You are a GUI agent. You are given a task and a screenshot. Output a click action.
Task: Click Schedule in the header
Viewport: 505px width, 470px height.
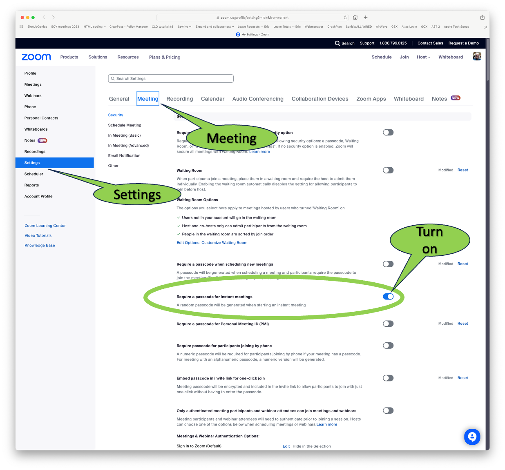(382, 57)
